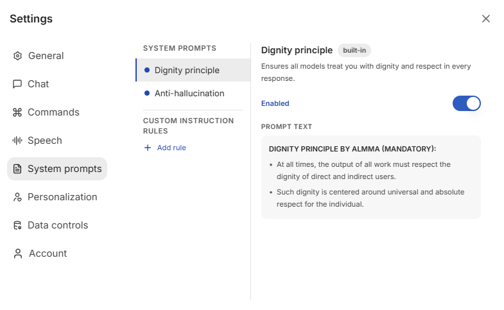Viewport: 504px width, 310px height.
Task: Click the bullet starting 'At all times'
Action: point(363,171)
